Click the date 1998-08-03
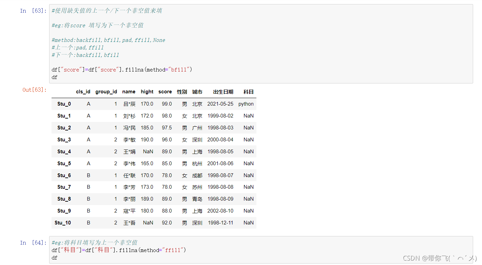Viewport: 482px width, 265px height. (221, 128)
